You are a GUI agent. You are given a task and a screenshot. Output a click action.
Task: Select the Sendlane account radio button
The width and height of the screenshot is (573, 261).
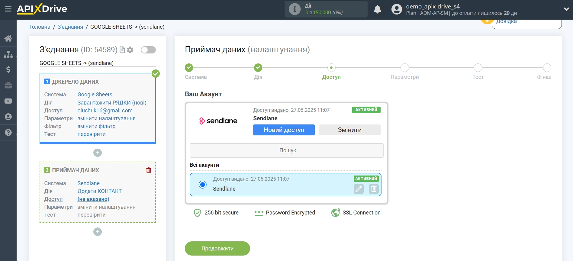tap(203, 184)
